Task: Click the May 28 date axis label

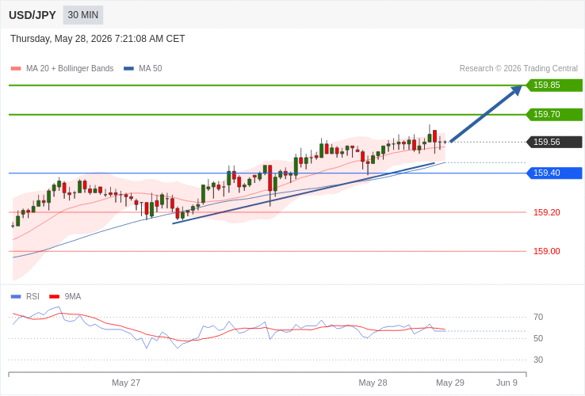Action: click(373, 383)
